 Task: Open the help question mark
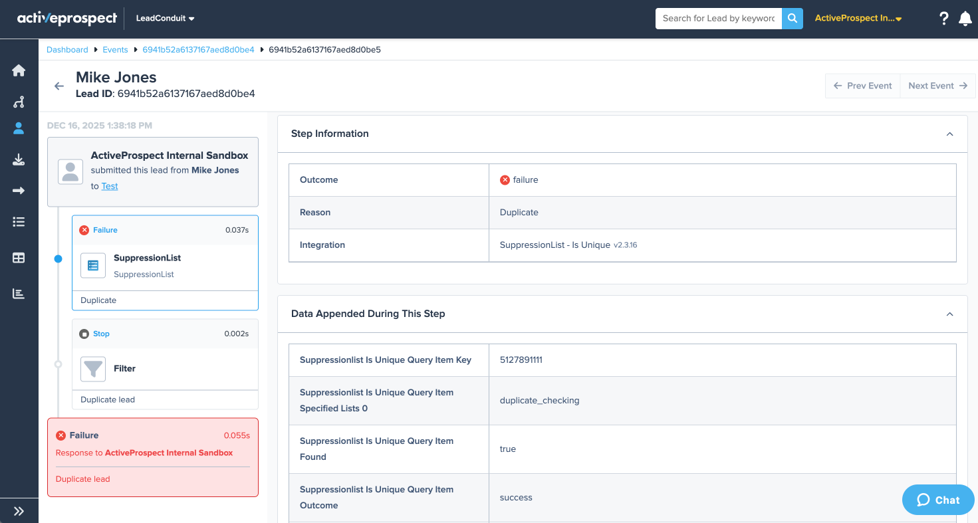pos(943,19)
